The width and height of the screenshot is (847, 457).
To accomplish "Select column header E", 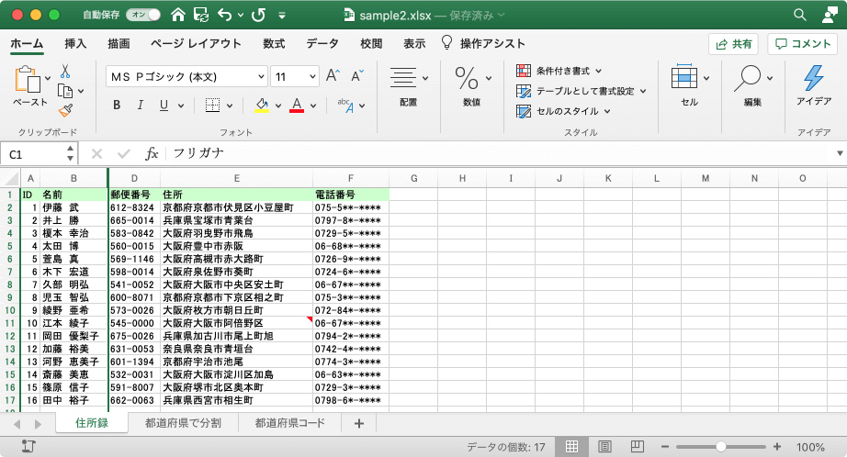I will click(237, 178).
